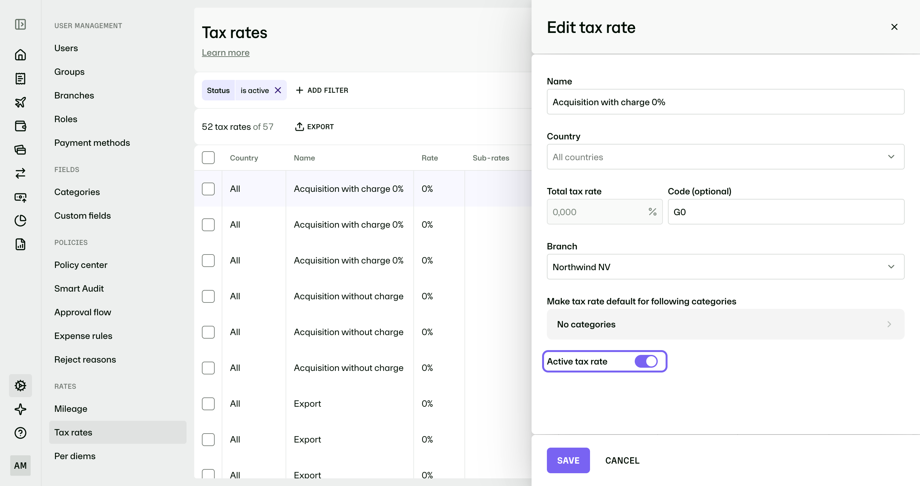
Task: Click the Code (optional) field
Action: (x=786, y=212)
